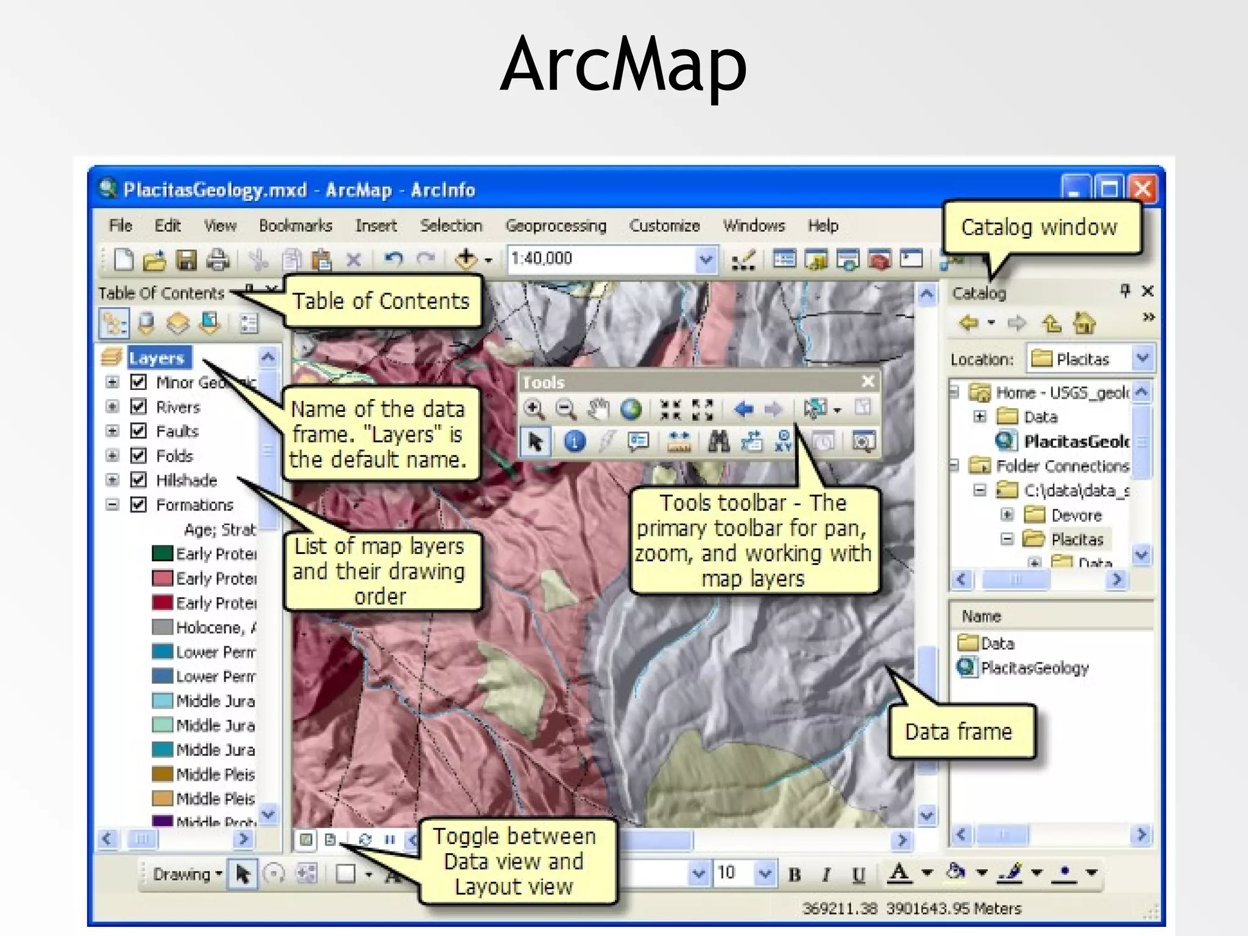The width and height of the screenshot is (1248, 936).
Task: Switch to List By Source view
Action: pyautogui.click(x=146, y=323)
